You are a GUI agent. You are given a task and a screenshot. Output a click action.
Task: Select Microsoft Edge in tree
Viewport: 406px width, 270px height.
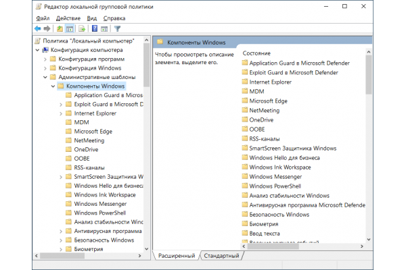(x=93, y=131)
